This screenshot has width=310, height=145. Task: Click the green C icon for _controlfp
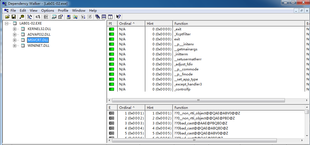tap(112, 89)
